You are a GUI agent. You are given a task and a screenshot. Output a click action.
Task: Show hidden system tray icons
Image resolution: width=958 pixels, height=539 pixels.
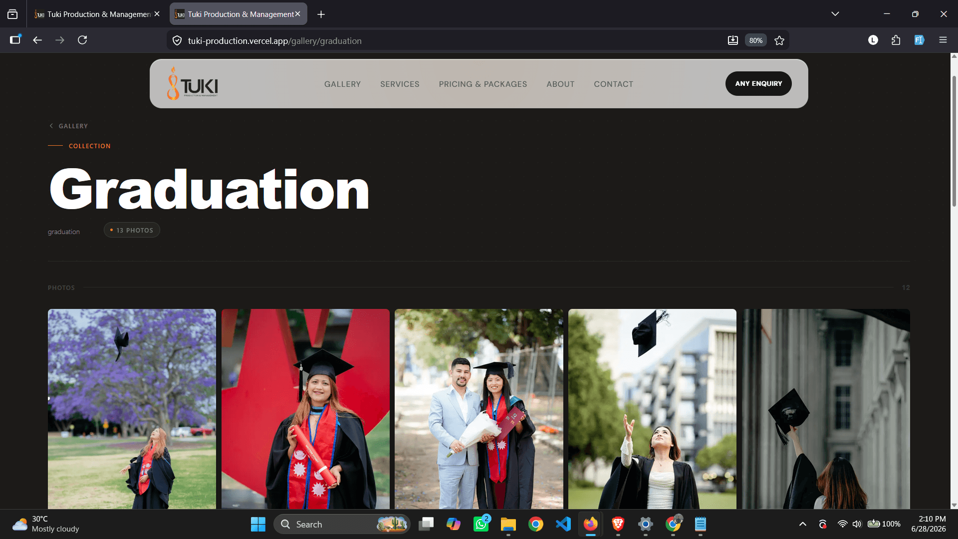(803, 524)
